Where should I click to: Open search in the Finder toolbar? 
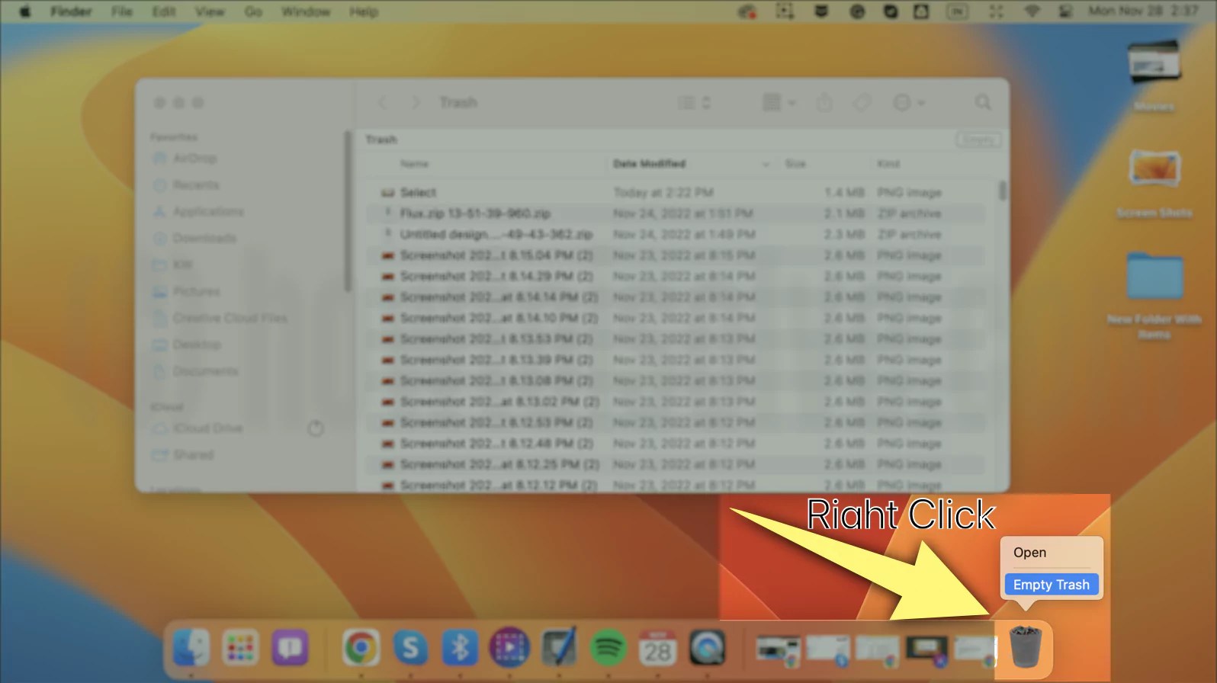click(x=983, y=102)
